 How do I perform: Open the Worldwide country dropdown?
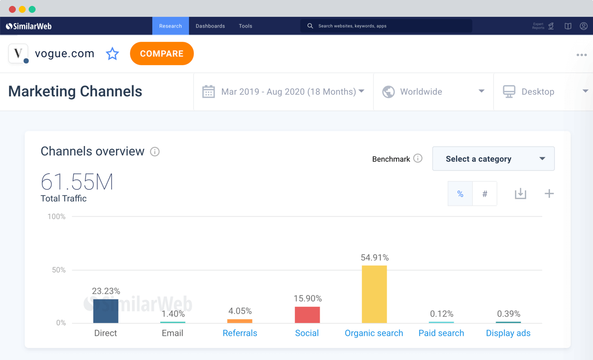pos(433,92)
